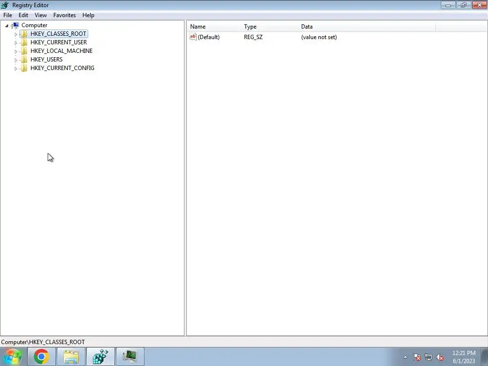488x366 pixels.
Task: Select HKEY_USERS key label
Action: pyautogui.click(x=46, y=60)
